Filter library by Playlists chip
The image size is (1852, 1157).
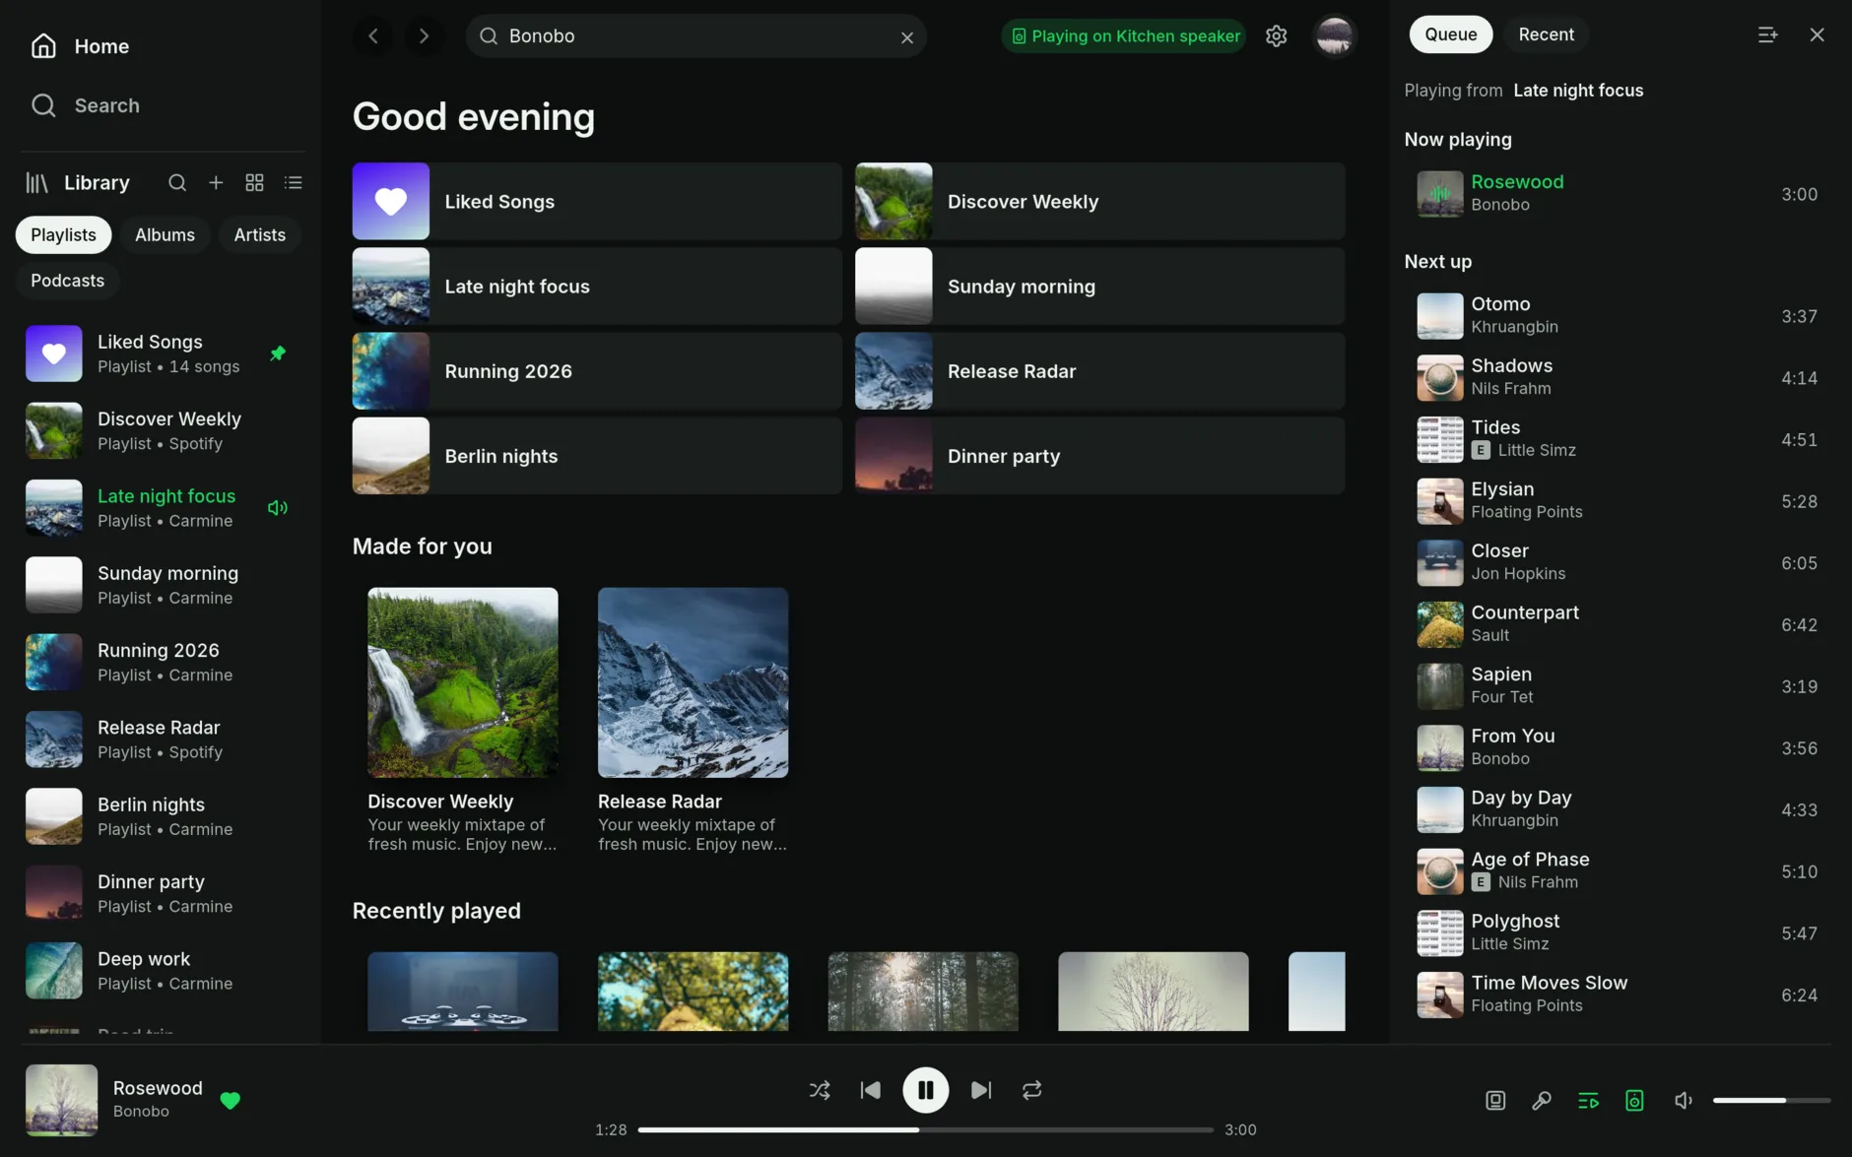click(63, 235)
